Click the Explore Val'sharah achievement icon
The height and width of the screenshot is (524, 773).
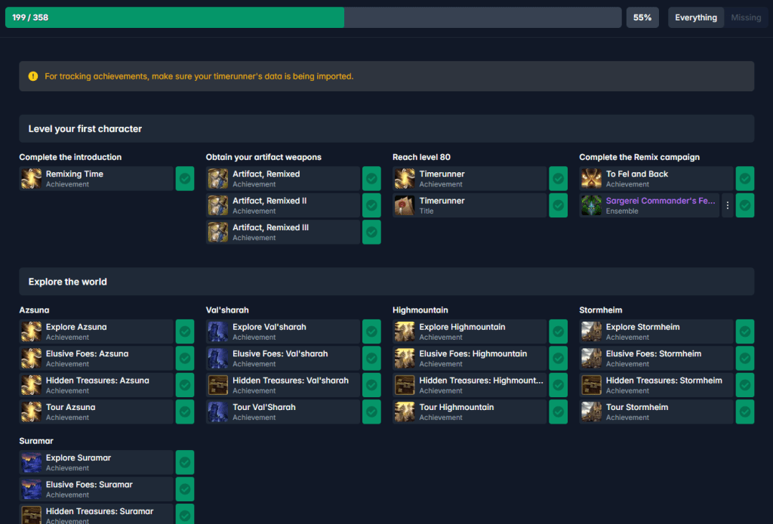tap(217, 331)
